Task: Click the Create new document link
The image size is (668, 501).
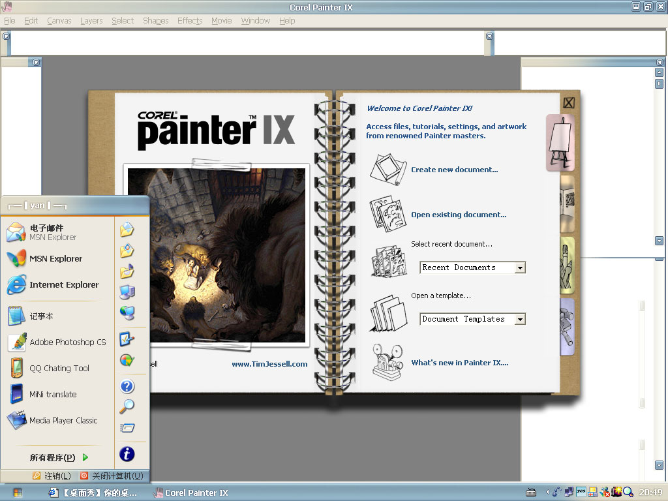Action: tap(454, 170)
